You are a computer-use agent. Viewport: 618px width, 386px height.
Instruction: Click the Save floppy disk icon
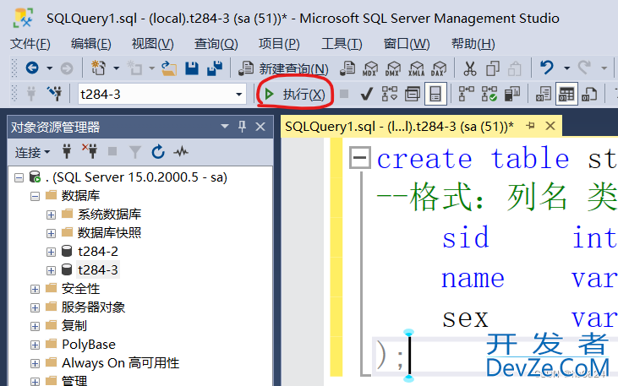(192, 68)
